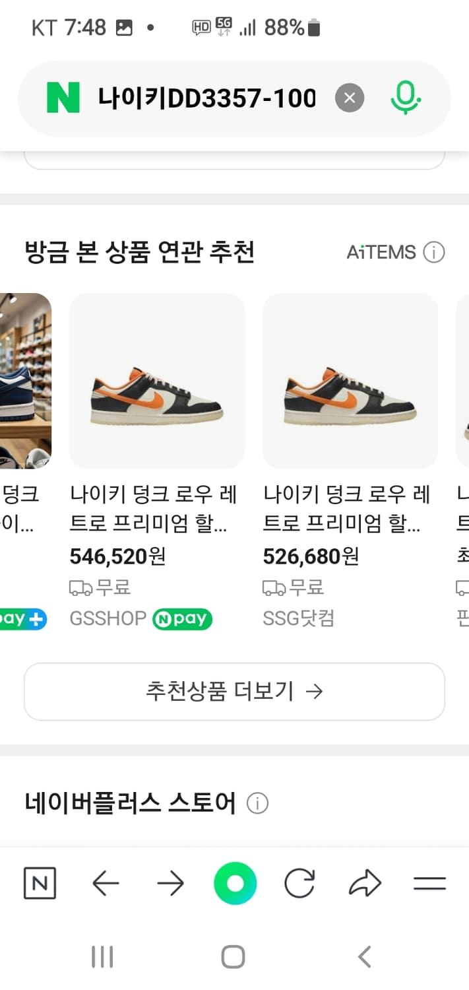Activate voice search with the microphone icon
Screen dimensions: 469x990
tap(406, 97)
